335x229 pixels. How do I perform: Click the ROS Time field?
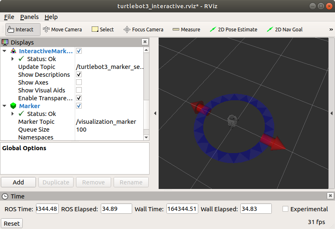tap(47, 209)
